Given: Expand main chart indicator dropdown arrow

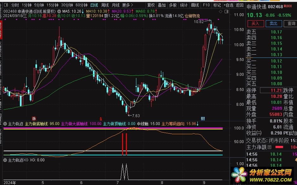Looking at the screenshot, I should tap(59, 11).
